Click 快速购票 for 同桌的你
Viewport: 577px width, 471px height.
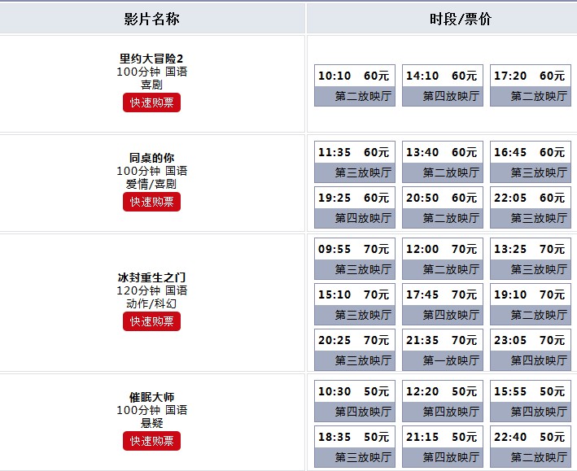point(151,202)
